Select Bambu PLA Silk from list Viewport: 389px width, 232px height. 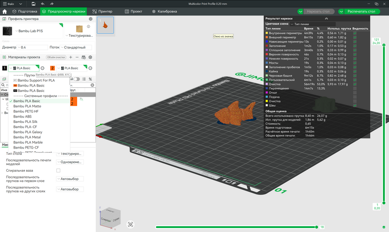[25, 122]
